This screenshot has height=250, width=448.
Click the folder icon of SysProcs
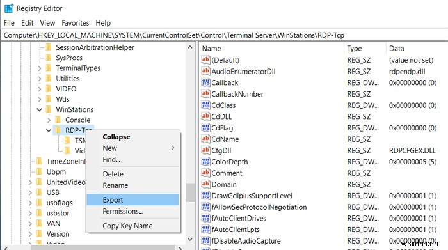(49, 58)
